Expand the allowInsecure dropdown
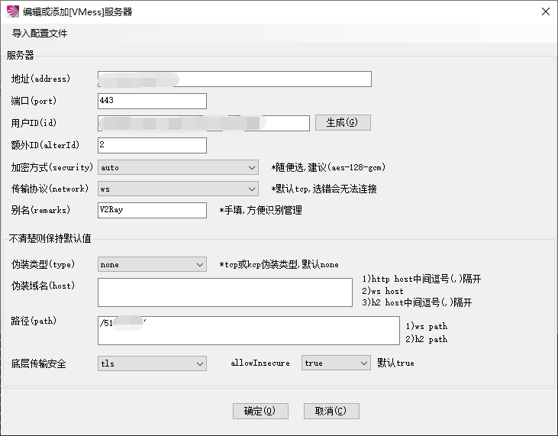Screen dimensions: 558x436 336,363
